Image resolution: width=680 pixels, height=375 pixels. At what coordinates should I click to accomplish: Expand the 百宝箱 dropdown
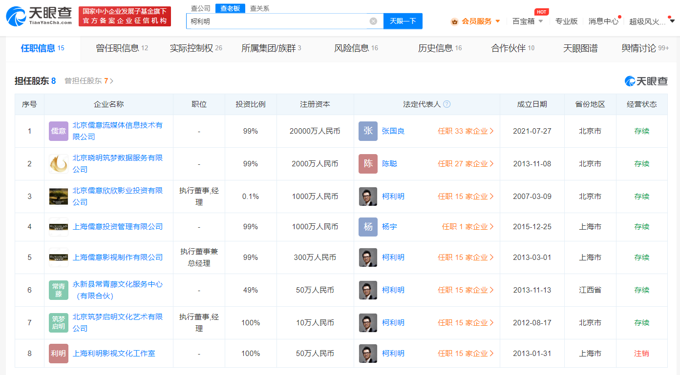pos(528,21)
